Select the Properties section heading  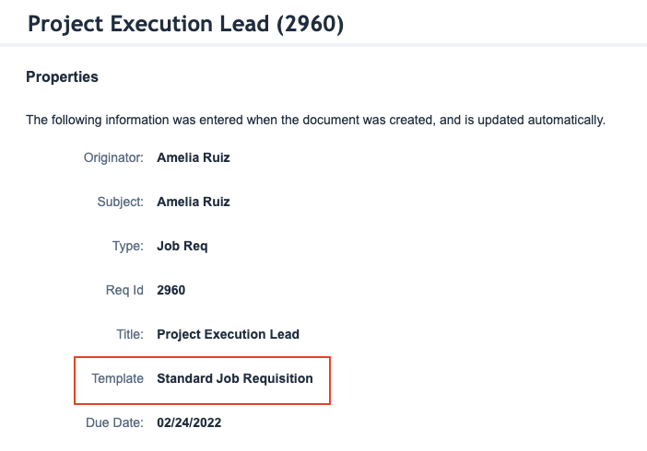[62, 77]
